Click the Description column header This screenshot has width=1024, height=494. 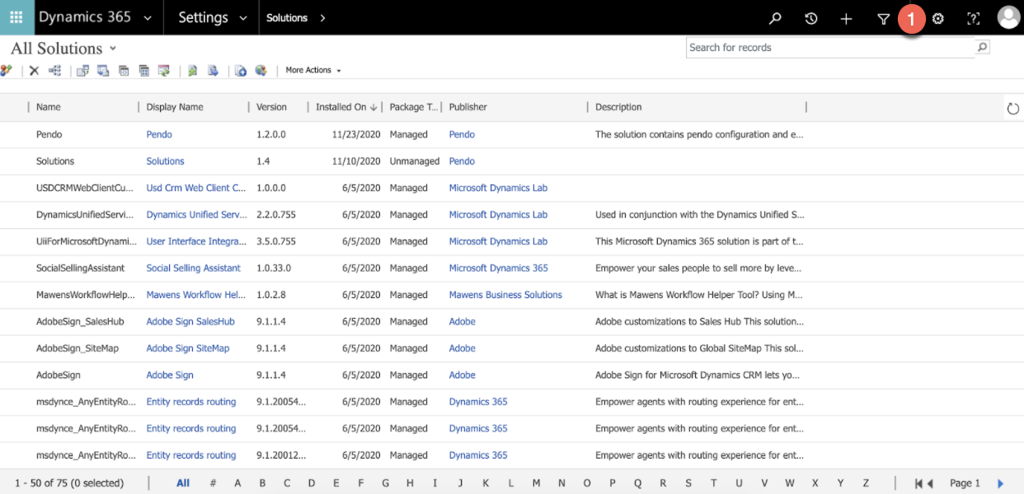coord(618,107)
